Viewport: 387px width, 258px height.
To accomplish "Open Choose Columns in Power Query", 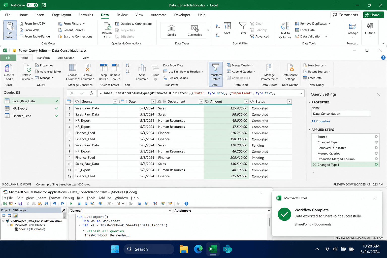I will pos(73,72).
